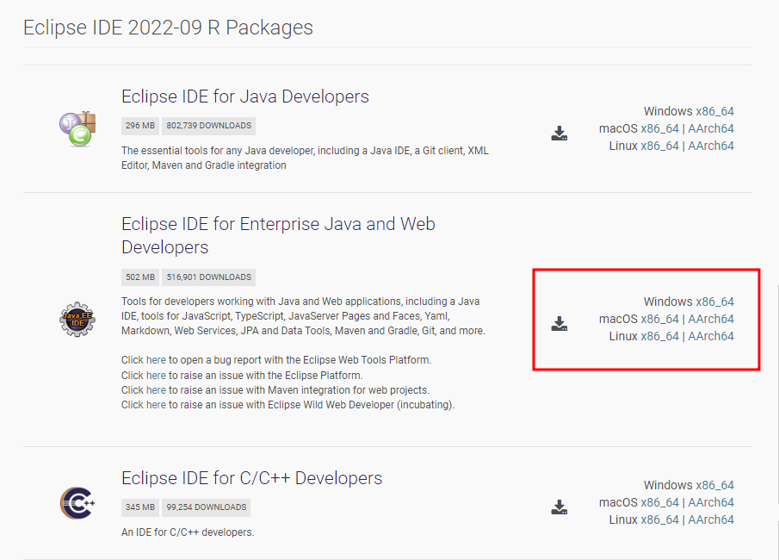Download C/C++ Developers Linux AArch64 build
The image size is (779, 560).
[711, 520]
